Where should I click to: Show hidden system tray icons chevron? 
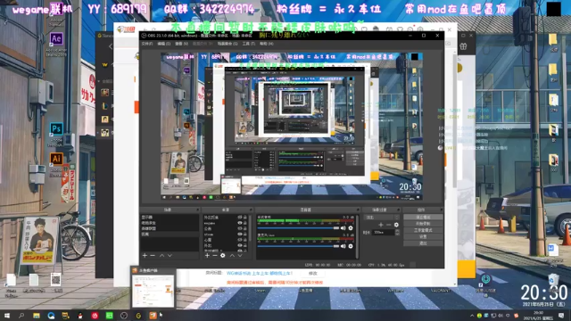[x=472, y=316]
